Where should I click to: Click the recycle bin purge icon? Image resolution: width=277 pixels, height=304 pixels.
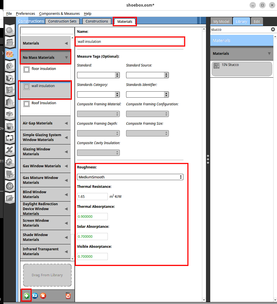pos(68,296)
